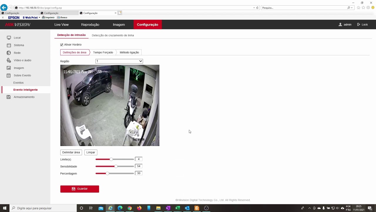
Task: Click the Sistema icon in sidebar
Action: tap(9, 45)
